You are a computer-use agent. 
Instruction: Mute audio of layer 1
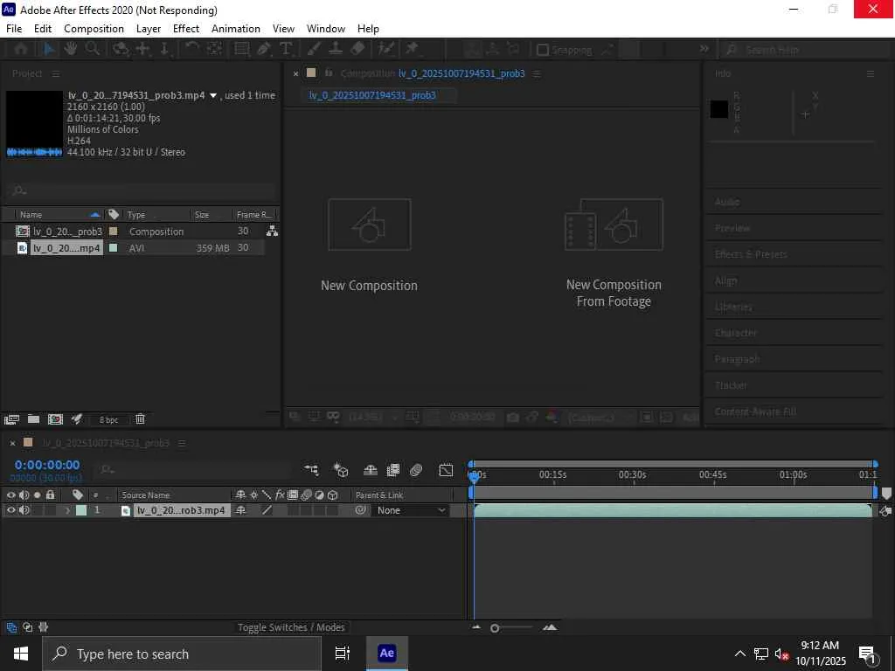click(24, 510)
